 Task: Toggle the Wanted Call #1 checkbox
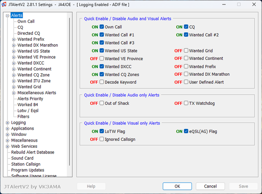coord(102,35)
